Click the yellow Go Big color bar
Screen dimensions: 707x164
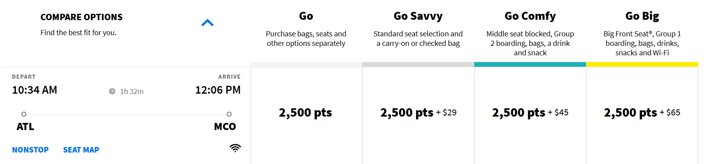642,64
